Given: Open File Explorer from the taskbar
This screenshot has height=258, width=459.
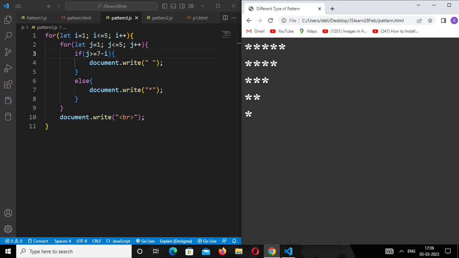Looking at the screenshot, I should [239, 252].
